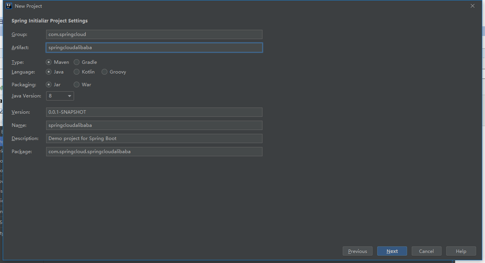Viewport: 485px width, 263px height.
Task: Focus the Package field
Action: (x=154, y=152)
